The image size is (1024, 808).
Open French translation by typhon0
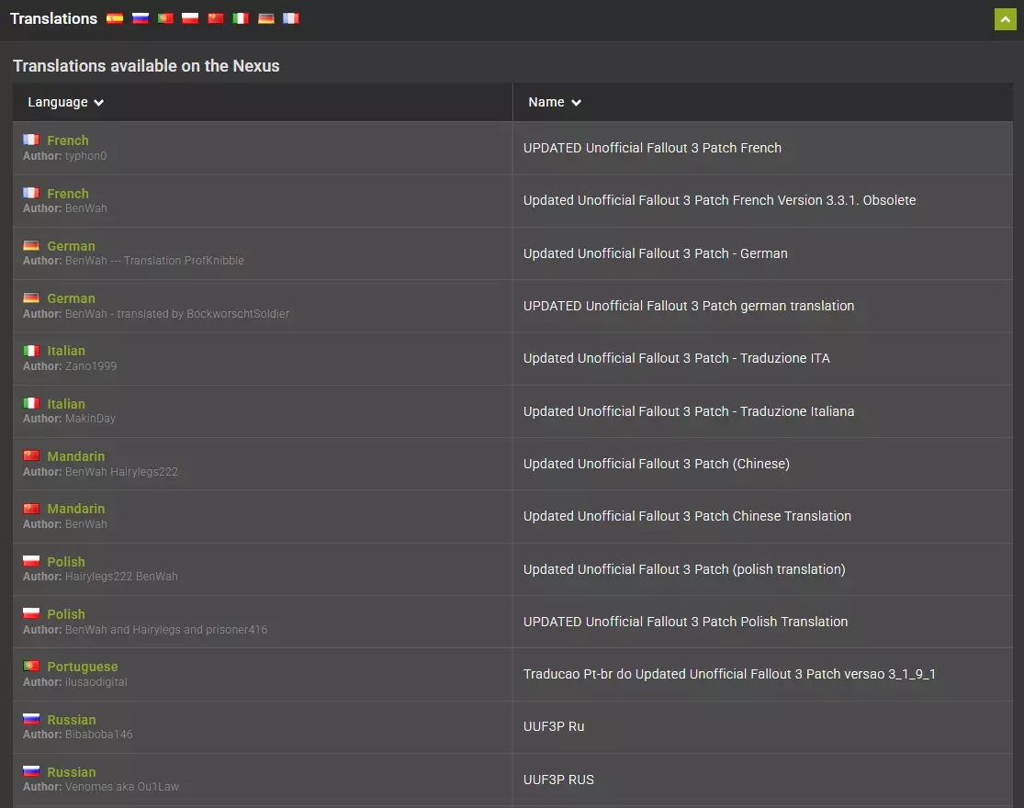pyautogui.click(x=68, y=140)
